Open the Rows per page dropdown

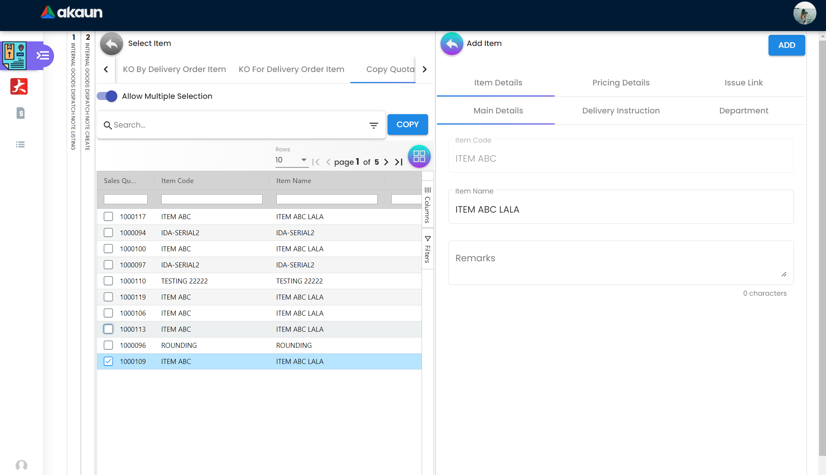tap(291, 160)
